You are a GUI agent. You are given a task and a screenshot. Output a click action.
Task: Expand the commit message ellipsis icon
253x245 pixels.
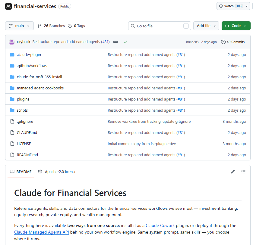(x=115, y=42)
